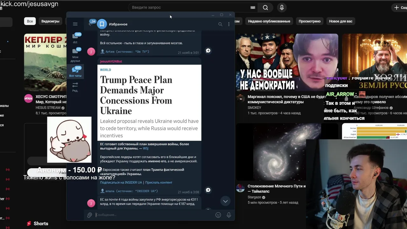Open the WSJ source link
This screenshot has width=407, height=229.
tap(145, 149)
